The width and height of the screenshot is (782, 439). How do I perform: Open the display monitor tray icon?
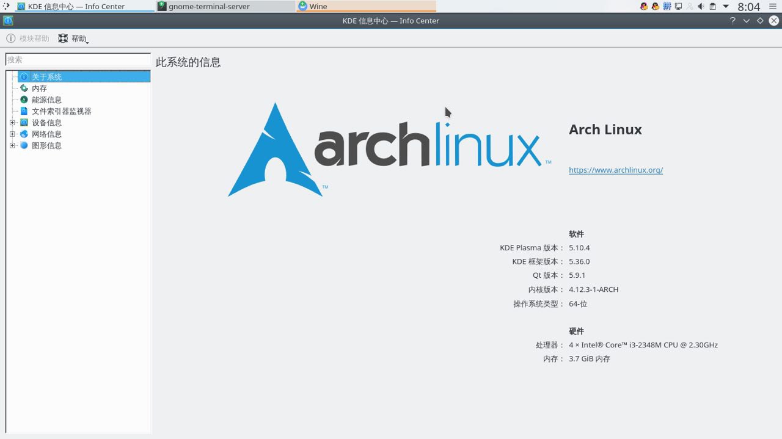click(x=678, y=7)
